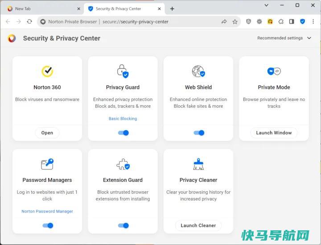
Task: Click the Extension Guard card title
Action: pyautogui.click(x=123, y=180)
